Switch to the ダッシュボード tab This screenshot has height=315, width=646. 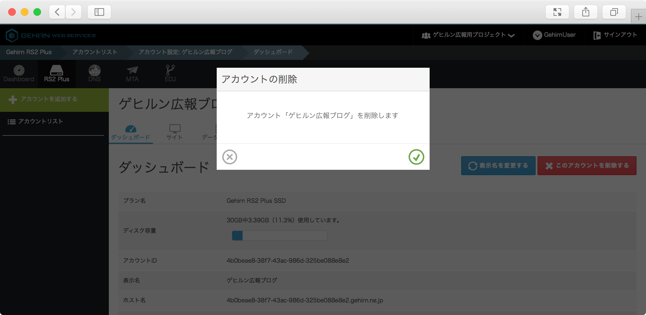pyautogui.click(x=131, y=133)
